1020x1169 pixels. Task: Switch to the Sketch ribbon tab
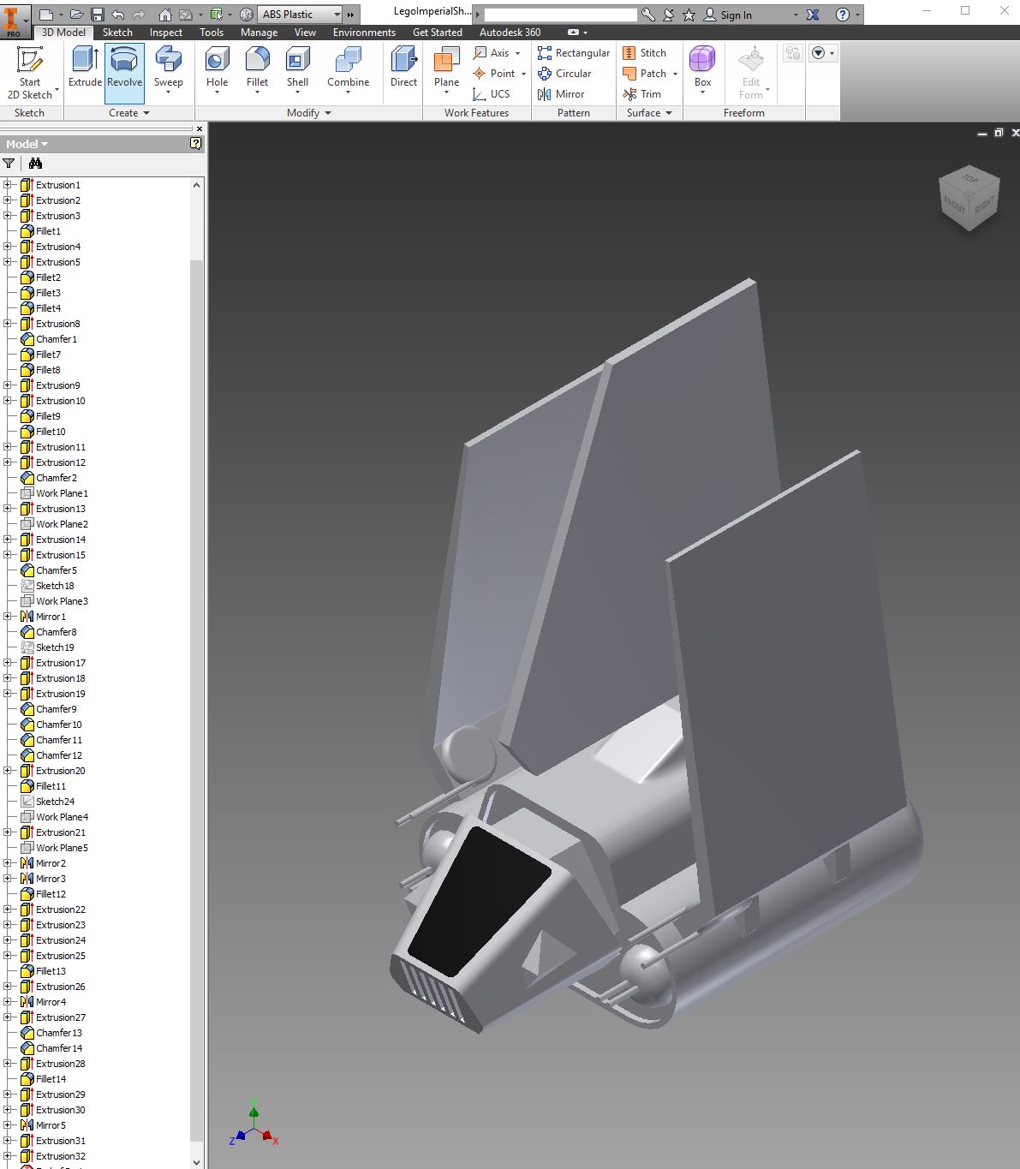[x=117, y=33]
